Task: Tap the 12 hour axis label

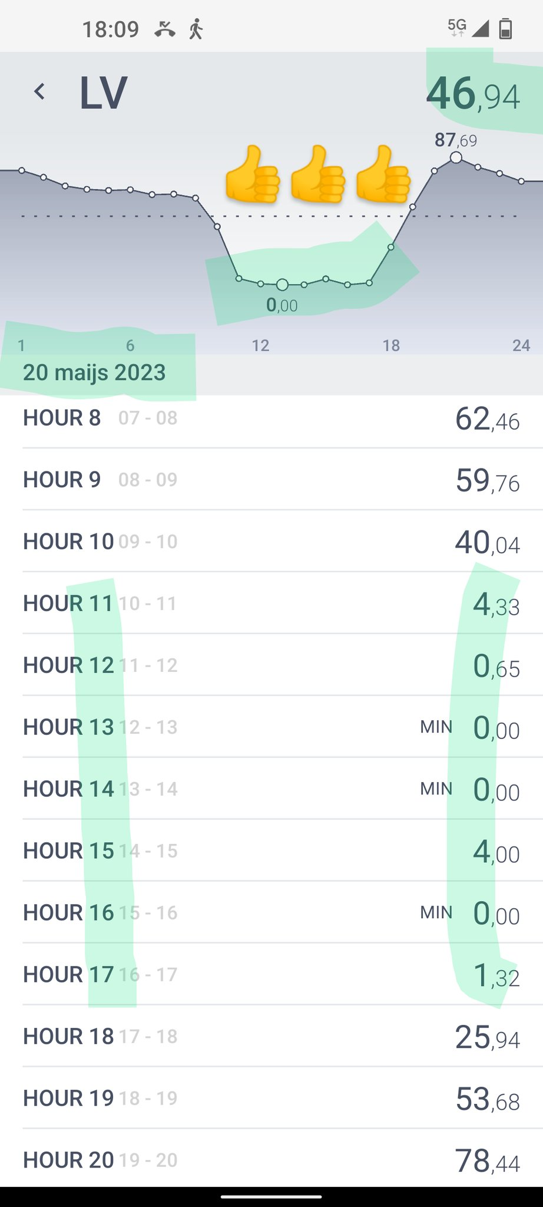Action: click(x=260, y=345)
